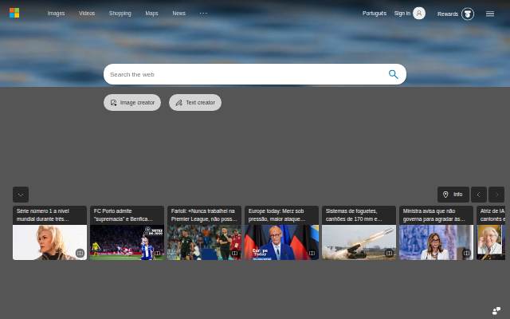
Task: Open the News tab
Action: click(x=178, y=14)
